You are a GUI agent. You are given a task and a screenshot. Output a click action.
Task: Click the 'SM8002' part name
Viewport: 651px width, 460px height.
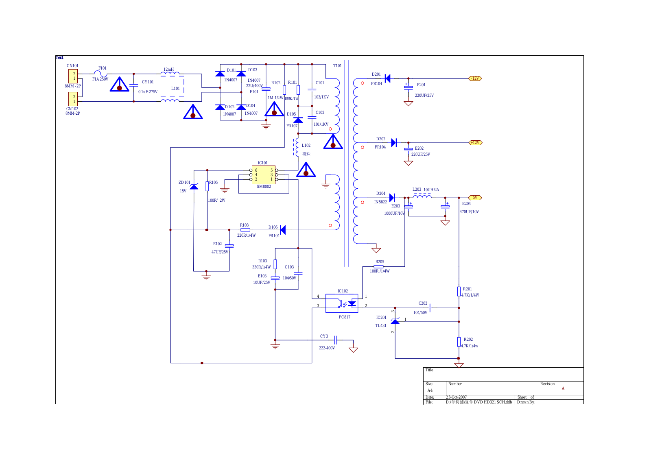pos(264,187)
